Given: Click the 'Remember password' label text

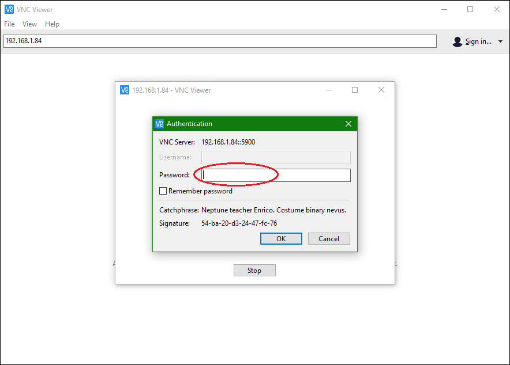Looking at the screenshot, I should [x=200, y=191].
